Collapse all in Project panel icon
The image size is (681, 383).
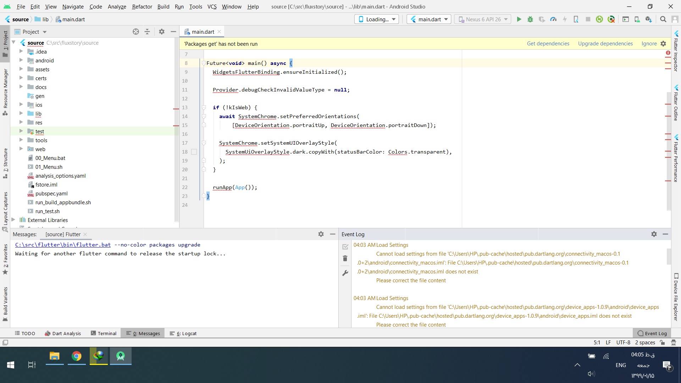coord(147,32)
